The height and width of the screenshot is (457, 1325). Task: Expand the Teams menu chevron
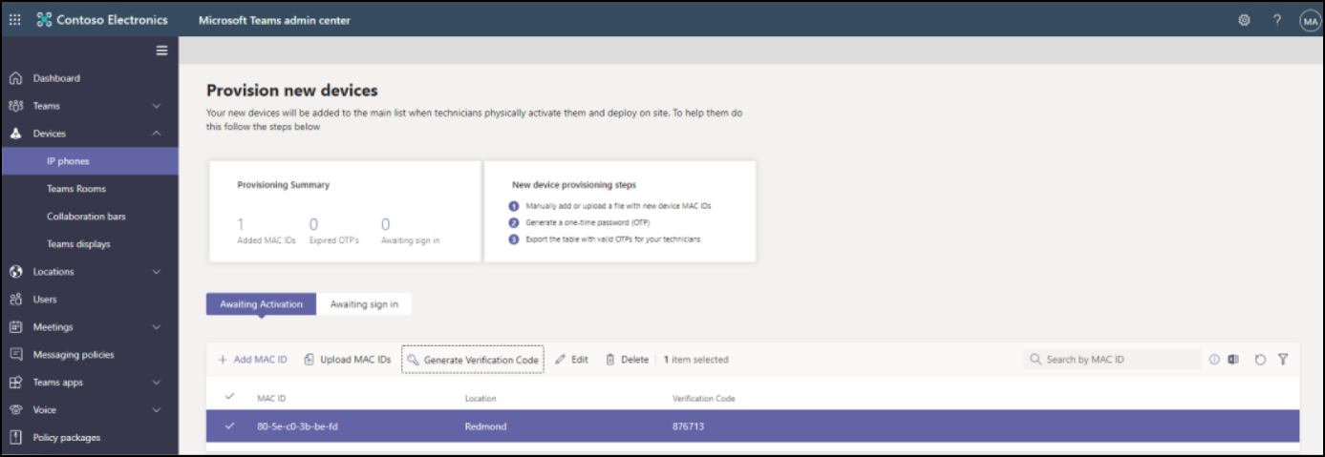157,106
